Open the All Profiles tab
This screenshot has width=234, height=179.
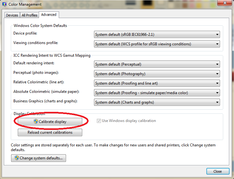pyautogui.click(x=30, y=15)
